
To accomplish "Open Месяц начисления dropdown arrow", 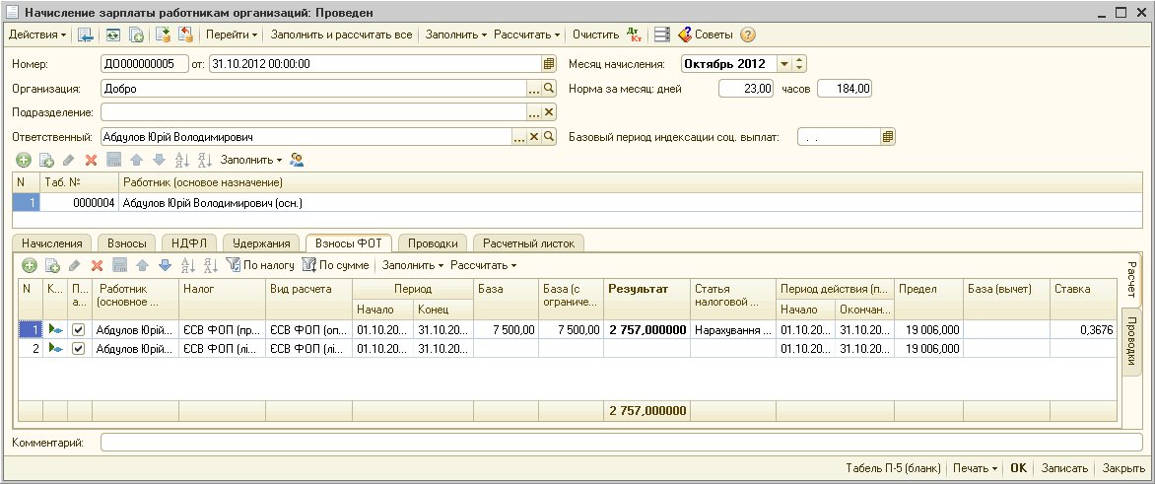I will pos(784,64).
